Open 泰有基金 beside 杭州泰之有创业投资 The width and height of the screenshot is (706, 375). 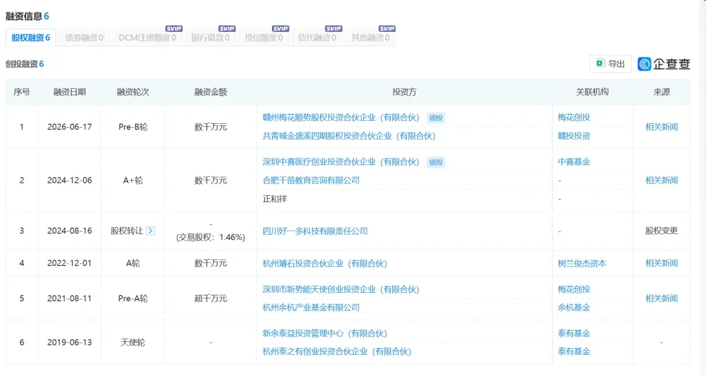tap(574, 352)
